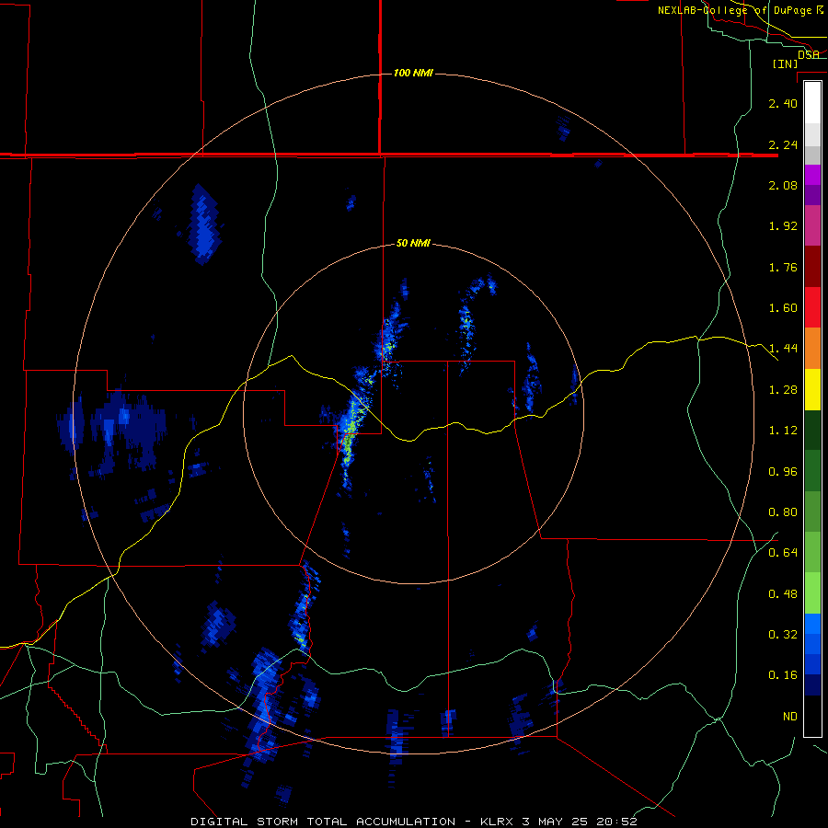This screenshot has width=828, height=828.
Task: Click the 1.60 legend value
Action: pos(783,308)
